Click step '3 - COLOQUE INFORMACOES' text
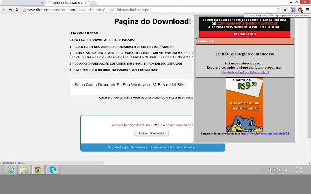 pos(126,64)
